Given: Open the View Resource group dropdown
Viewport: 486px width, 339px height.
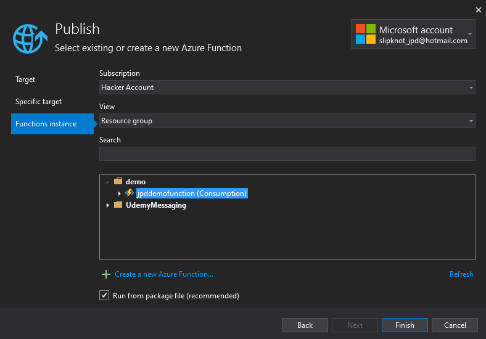Looking at the screenshot, I should (x=287, y=121).
